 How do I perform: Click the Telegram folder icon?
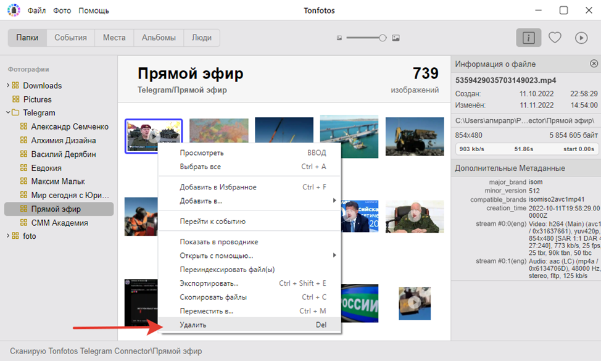click(x=15, y=113)
